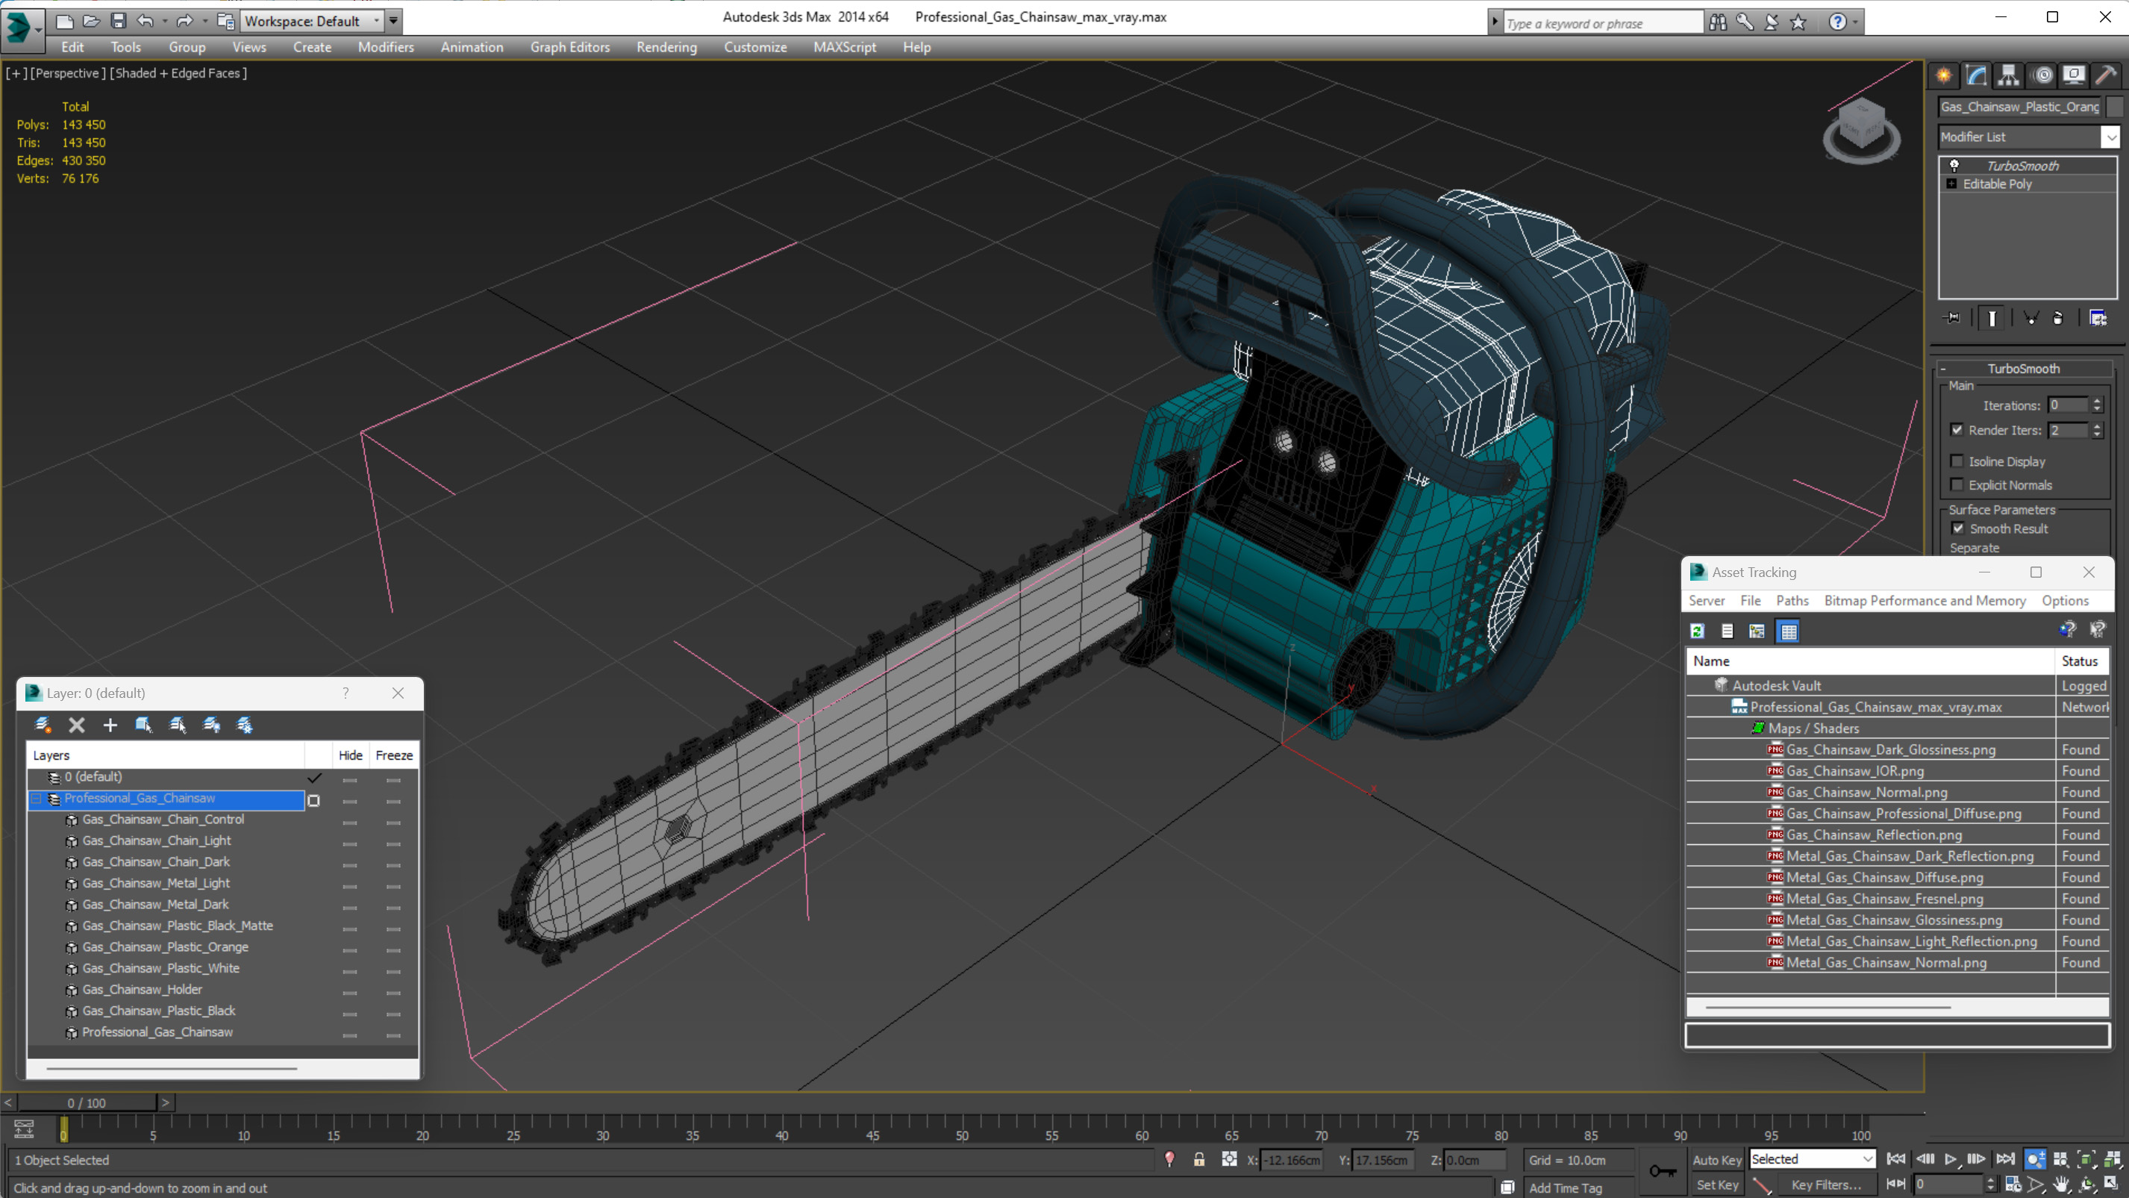Collapse Professional_Gas_Chainsaw layer tree

[37, 799]
